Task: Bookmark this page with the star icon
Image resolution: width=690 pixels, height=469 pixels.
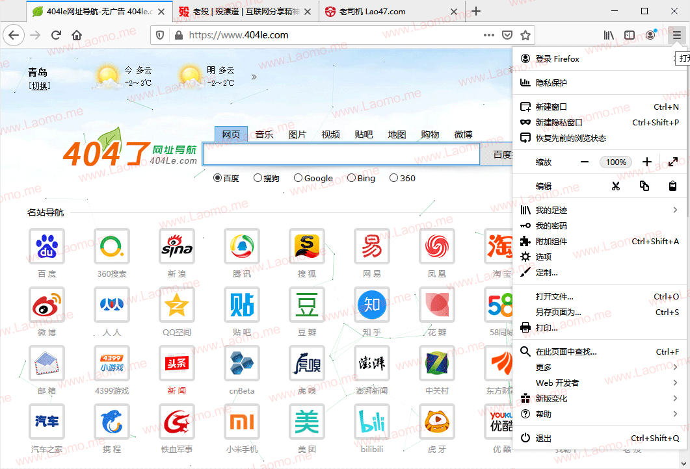Action: (x=525, y=35)
